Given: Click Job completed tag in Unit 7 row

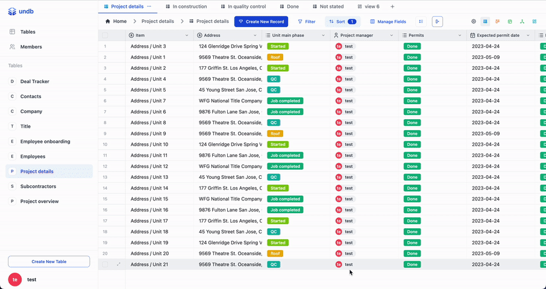Looking at the screenshot, I should point(285,101).
